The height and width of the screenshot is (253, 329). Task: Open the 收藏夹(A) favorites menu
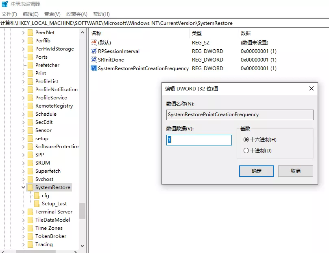pos(77,14)
